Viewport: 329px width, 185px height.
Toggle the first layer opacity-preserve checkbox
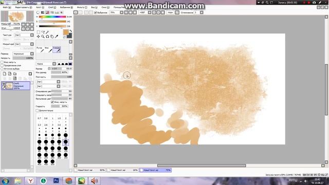coord(2,62)
